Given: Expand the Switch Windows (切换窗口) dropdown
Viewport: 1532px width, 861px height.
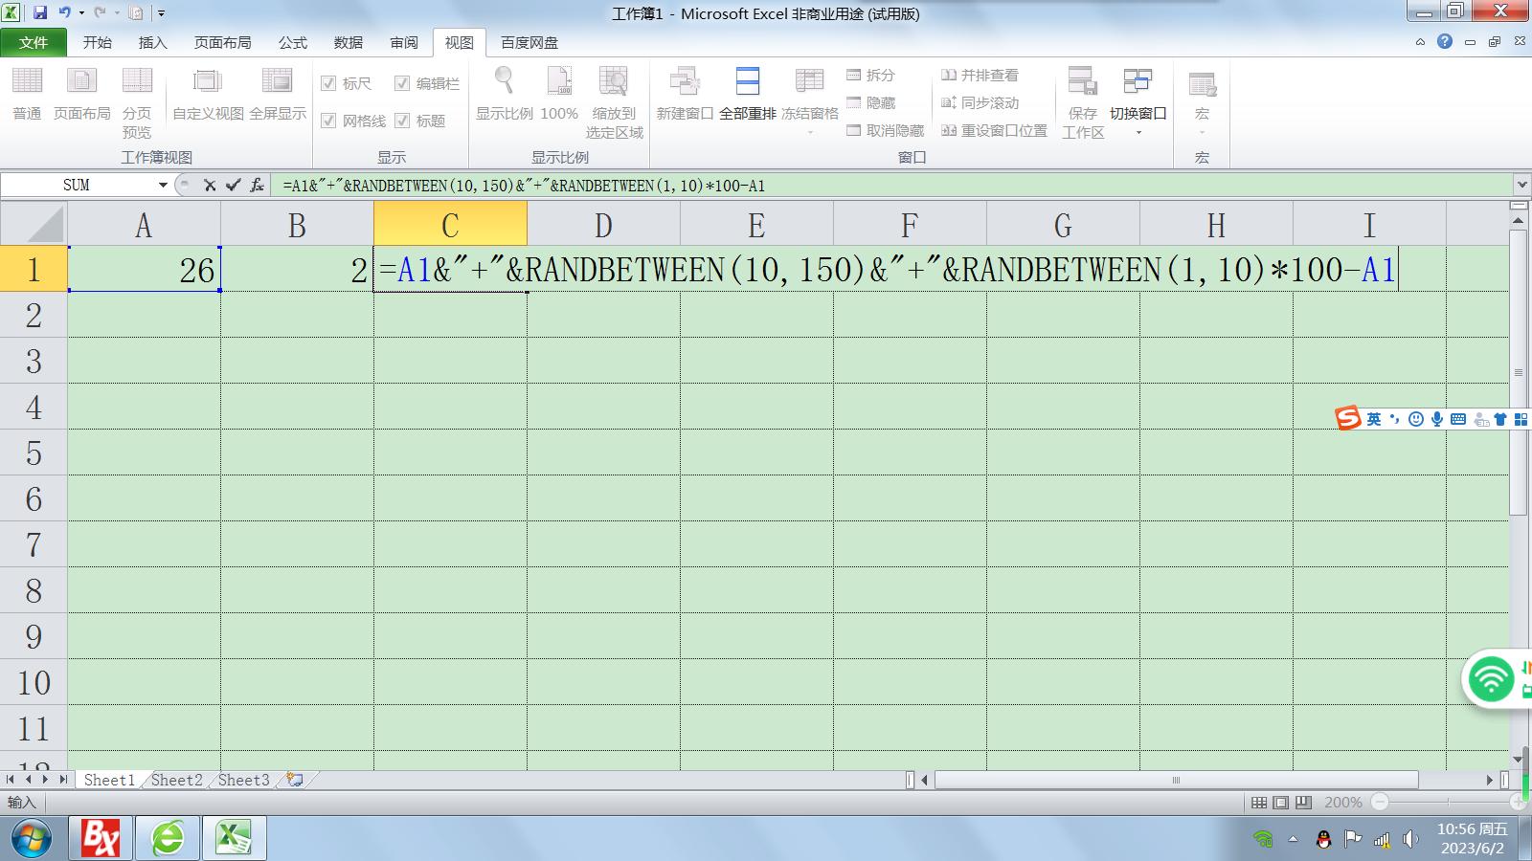Looking at the screenshot, I should [x=1138, y=132].
